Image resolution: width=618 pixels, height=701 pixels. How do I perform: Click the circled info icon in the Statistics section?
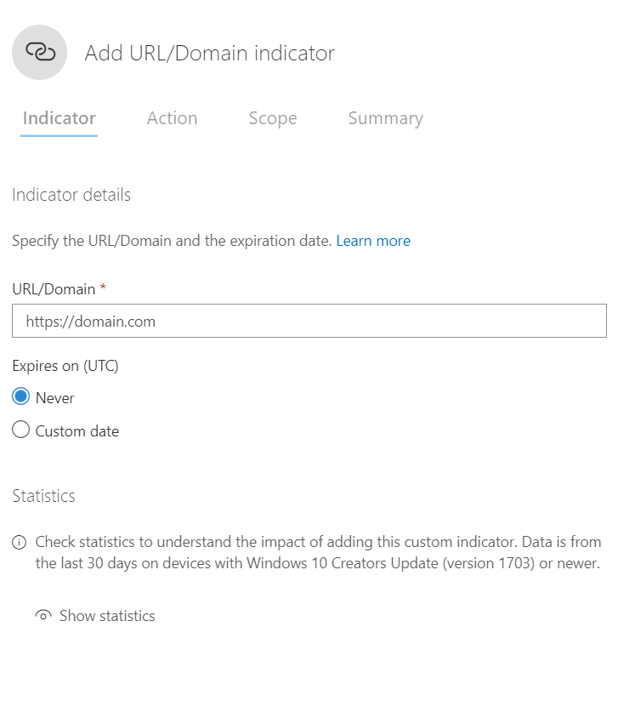tap(17, 542)
